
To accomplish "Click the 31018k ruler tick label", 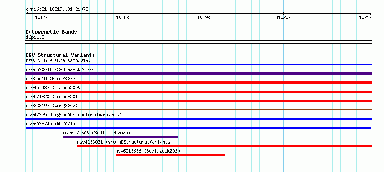I will click(x=121, y=17).
